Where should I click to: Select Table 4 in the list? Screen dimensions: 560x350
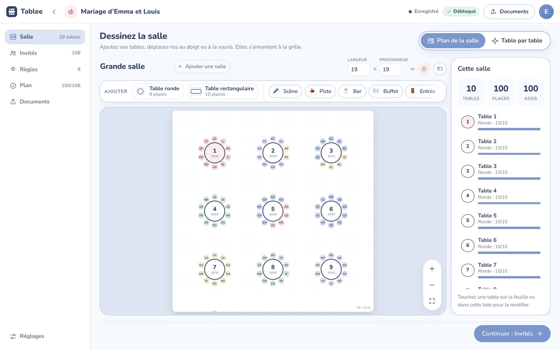click(501, 196)
